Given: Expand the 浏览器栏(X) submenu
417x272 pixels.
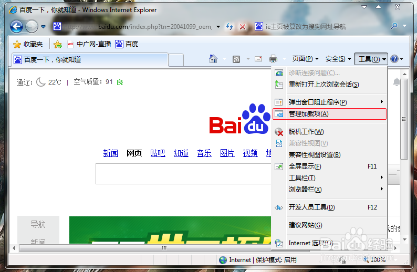Looking at the screenshot, I should click(x=329, y=190).
